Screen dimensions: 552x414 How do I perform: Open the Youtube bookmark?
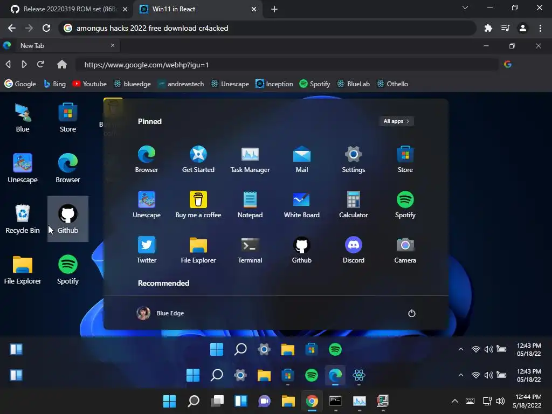(x=89, y=84)
